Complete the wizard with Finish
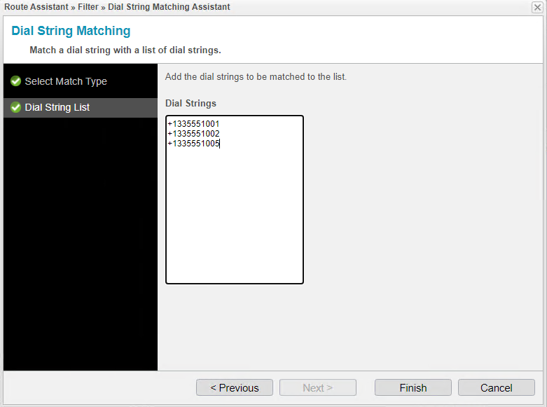The width and height of the screenshot is (547, 407). [x=413, y=388]
